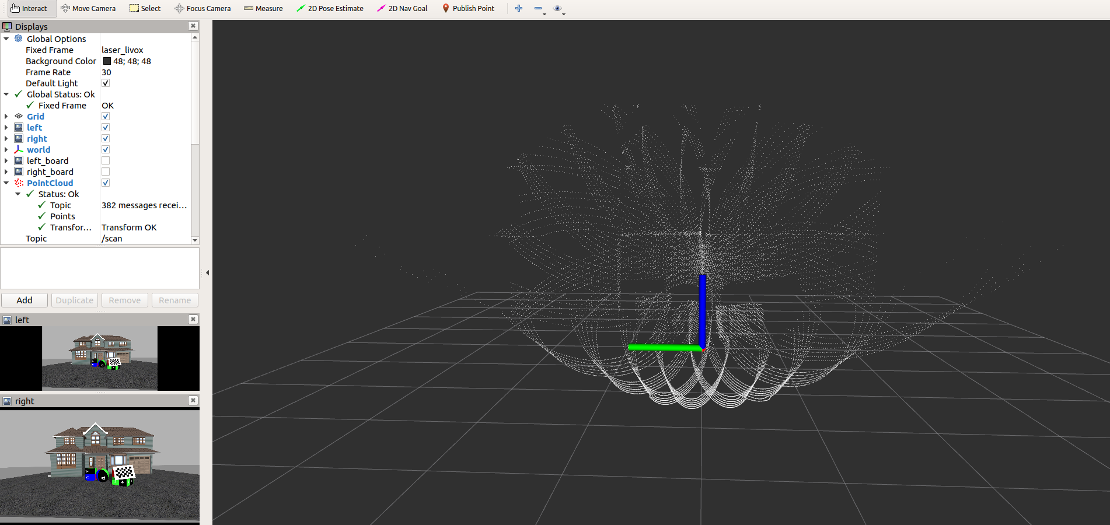Pick the Measure tool
The width and height of the screenshot is (1110, 525).
pos(263,8)
